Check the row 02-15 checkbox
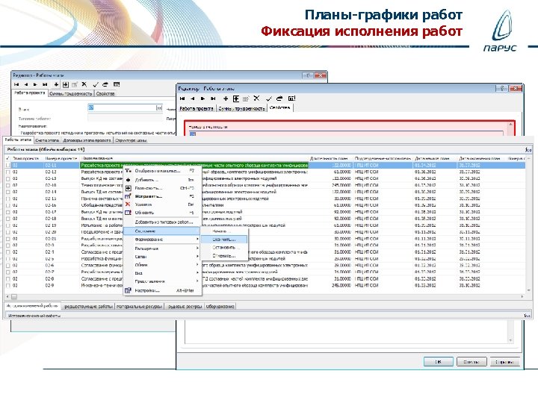This screenshot has width=538, height=403. tap(8, 199)
